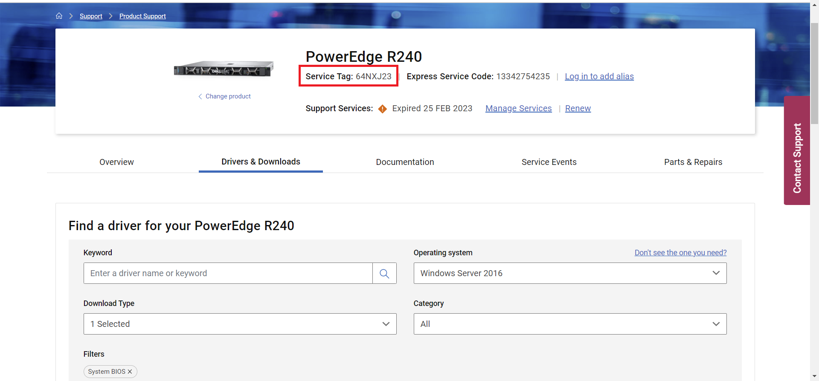Click the Find a driver heading

coord(181,225)
